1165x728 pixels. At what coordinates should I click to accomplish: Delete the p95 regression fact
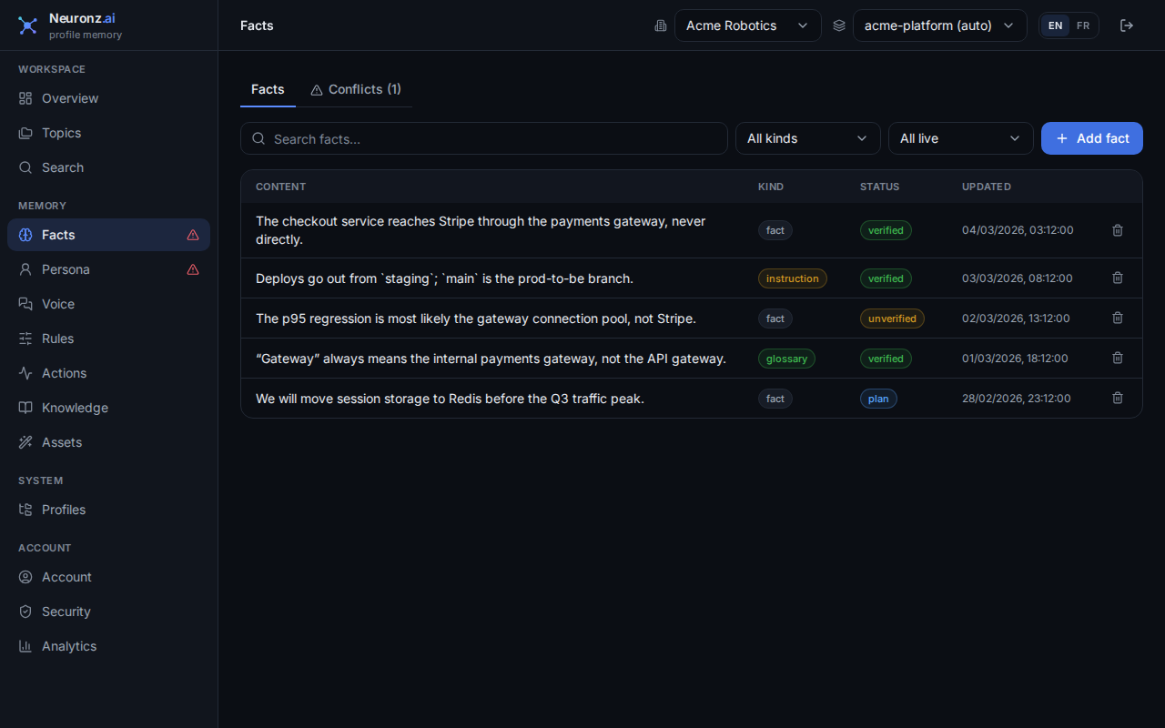1118,318
